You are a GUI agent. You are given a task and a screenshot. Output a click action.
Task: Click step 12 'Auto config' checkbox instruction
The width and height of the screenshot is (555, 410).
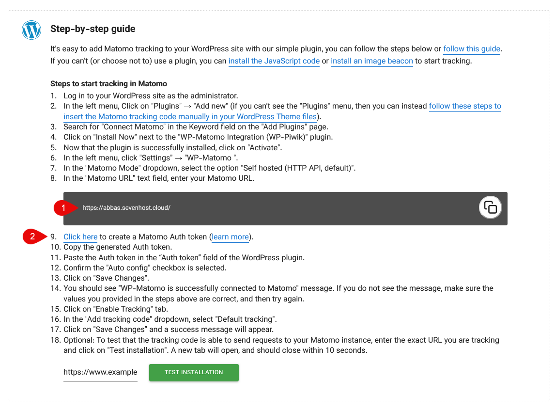[145, 268]
